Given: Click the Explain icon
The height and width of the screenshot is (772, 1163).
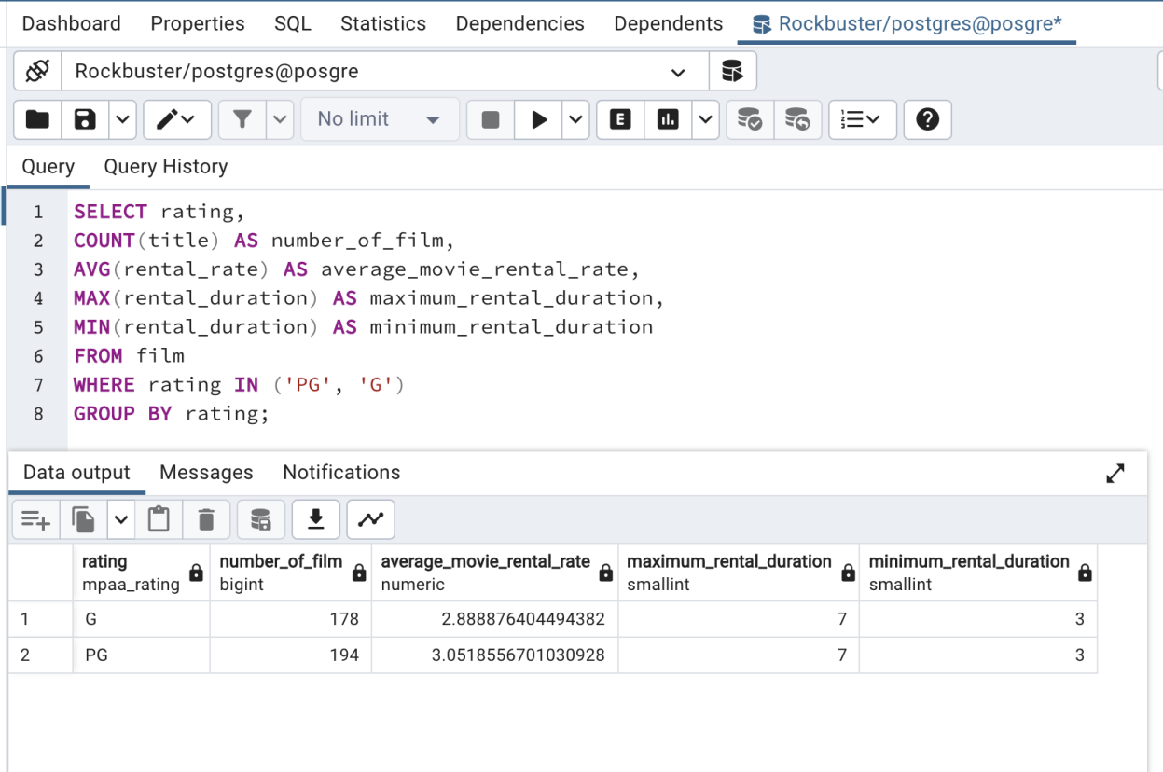Looking at the screenshot, I should pyautogui.click(x=619, y=119).
